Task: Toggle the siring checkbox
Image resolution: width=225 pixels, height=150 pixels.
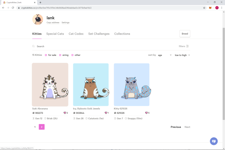Action: (x=60, y=55)
